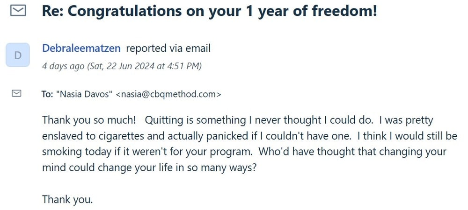The height and width of the screenshot is (210, 468).
Task: Click the "Nasia Davos" recipient name
Action: pyautogui.click(x=84, y=94)
